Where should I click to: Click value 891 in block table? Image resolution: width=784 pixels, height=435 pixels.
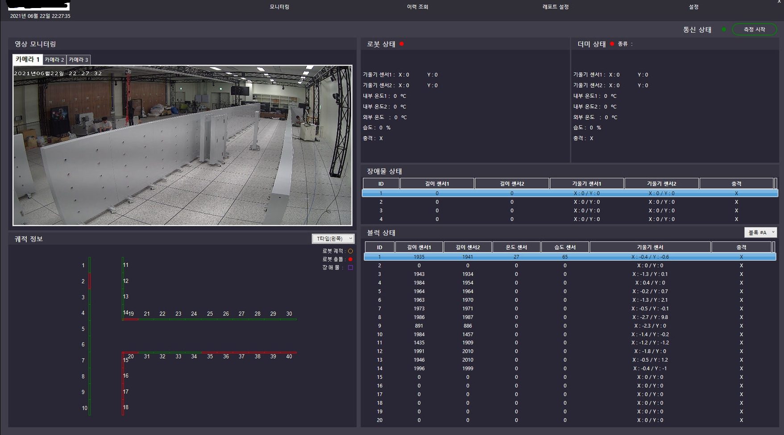tap(419, 326)
